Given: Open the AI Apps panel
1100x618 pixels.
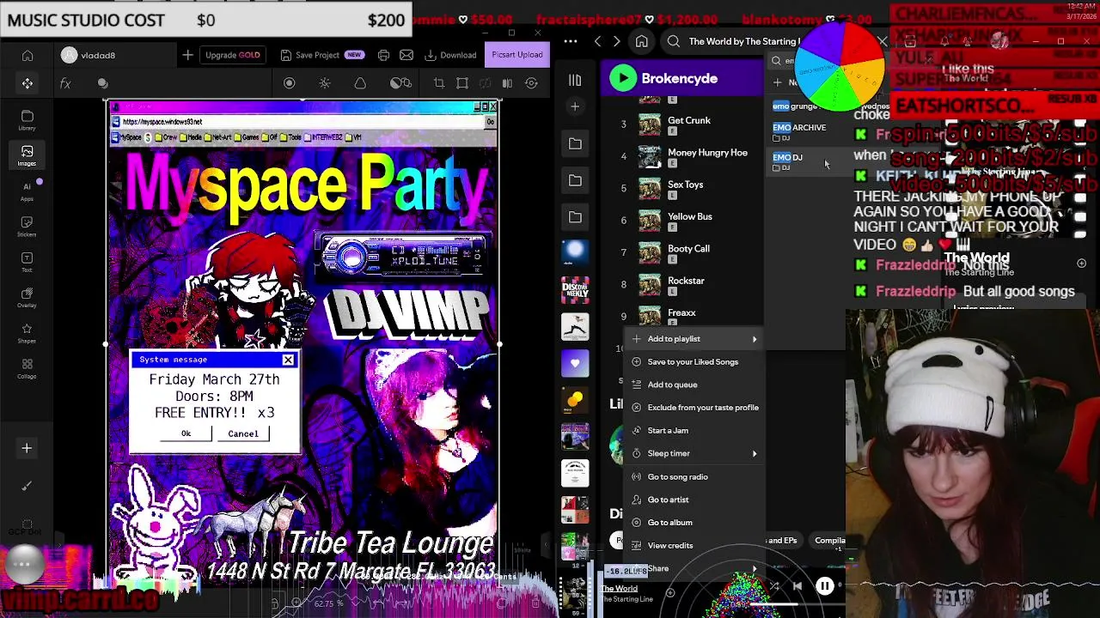Looking at the screenshot, I should [x=27, y=191].
